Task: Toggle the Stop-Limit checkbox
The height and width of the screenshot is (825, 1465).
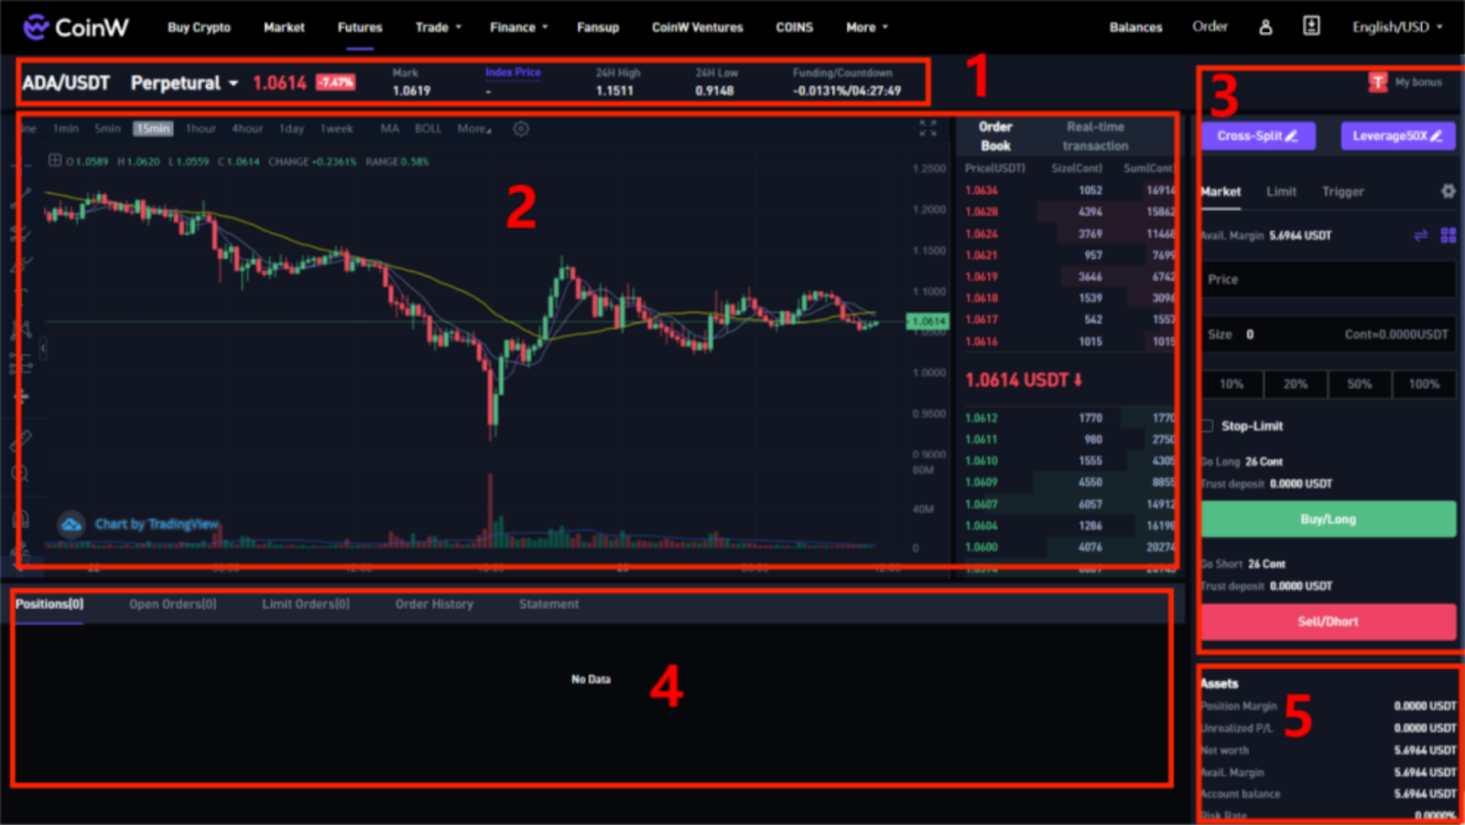Action: click(x=1208, y=426)
